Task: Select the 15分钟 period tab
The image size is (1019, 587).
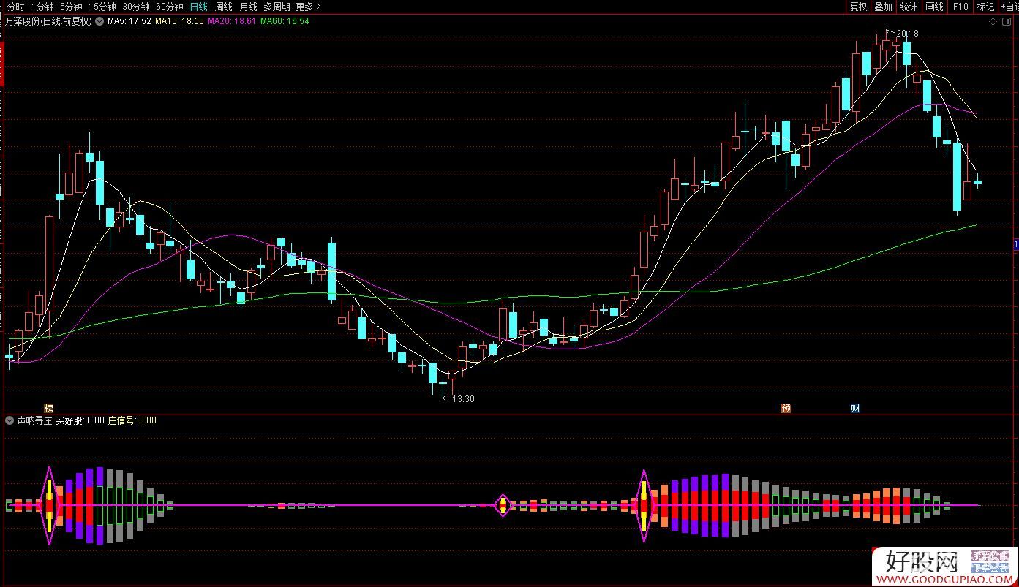Action: 102,7
